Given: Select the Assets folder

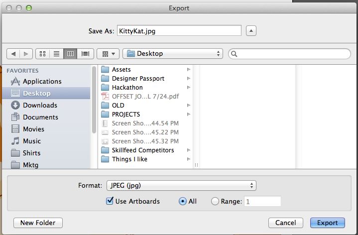Looking at the screenshot, I should 145,69.
